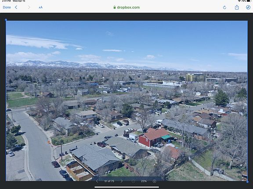
Task: Tap the Done button
Action: point(7,7)
